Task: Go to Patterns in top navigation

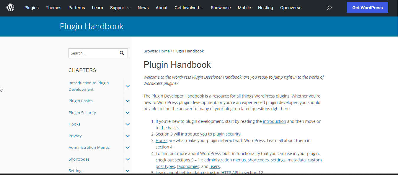Action: (x=76, y=8)
